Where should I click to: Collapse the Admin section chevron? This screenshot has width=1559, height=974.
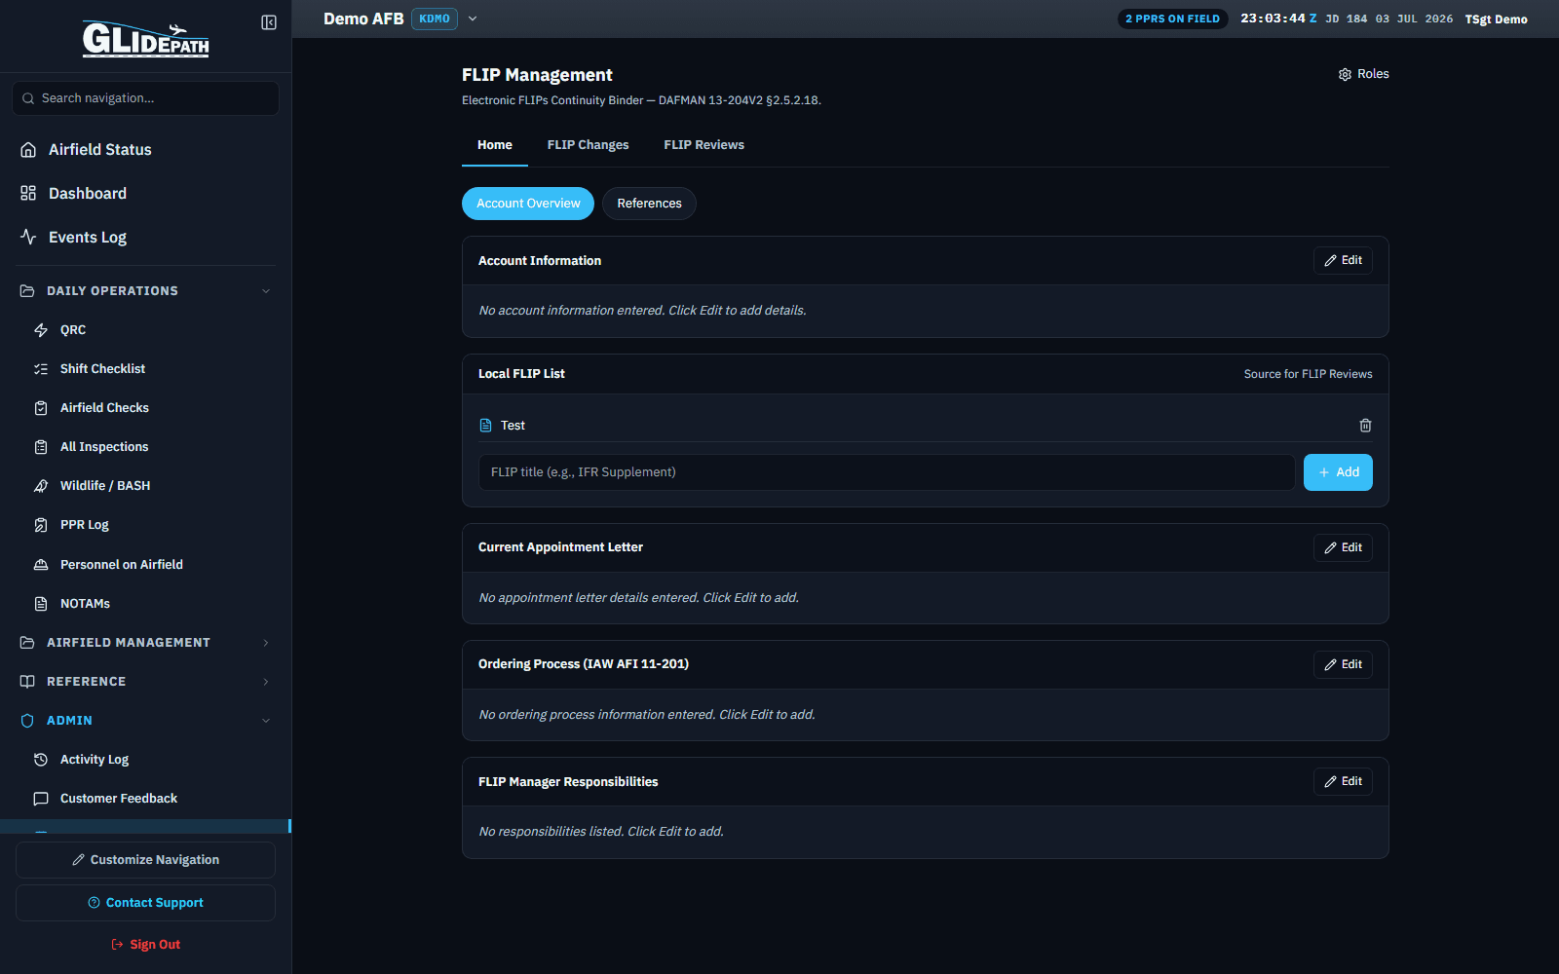[266, 721]
